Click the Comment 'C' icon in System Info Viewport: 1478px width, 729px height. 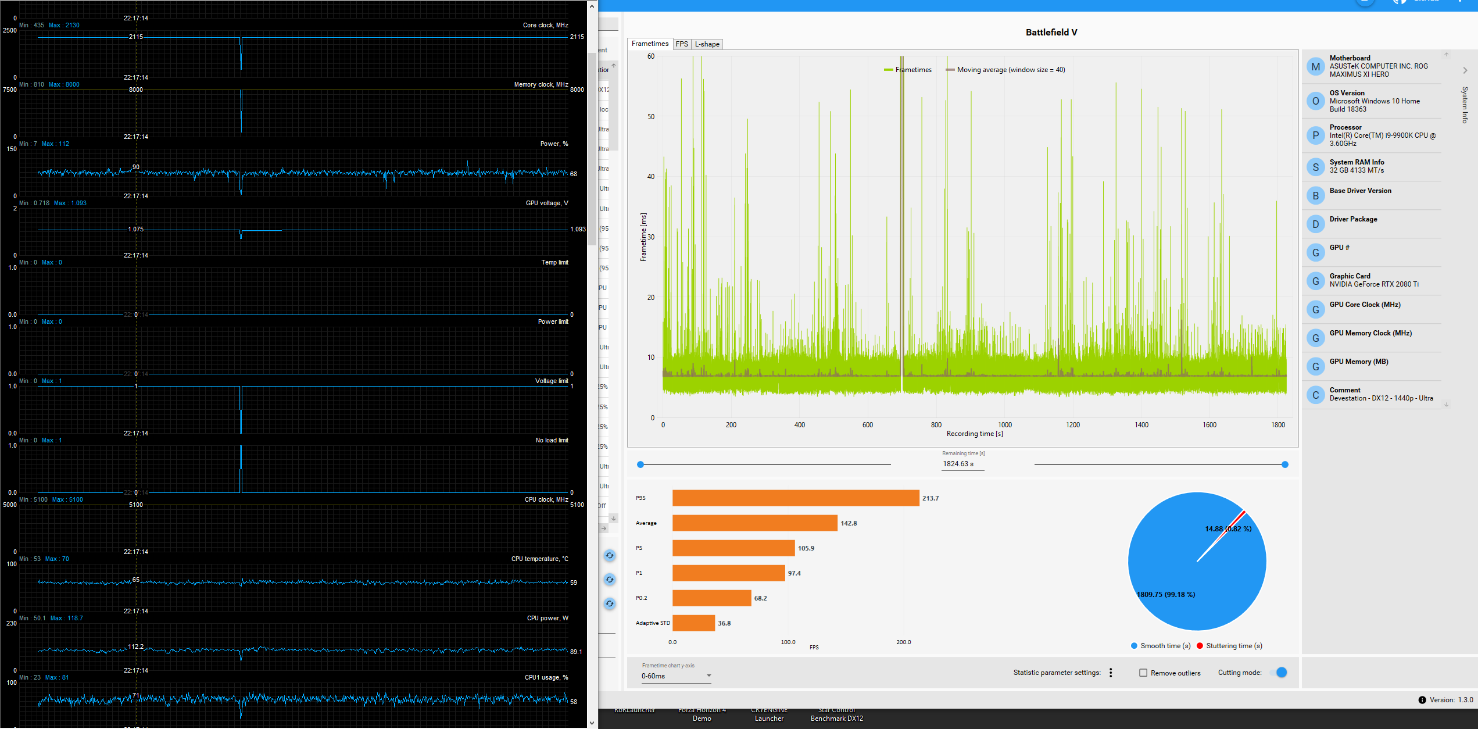click(x=1315, y=394)
